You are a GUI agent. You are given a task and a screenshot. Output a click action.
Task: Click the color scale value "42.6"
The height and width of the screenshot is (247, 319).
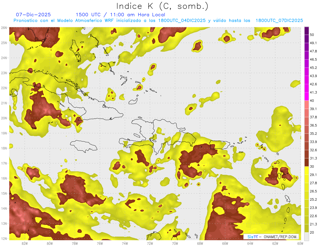(x=313, y=84)
